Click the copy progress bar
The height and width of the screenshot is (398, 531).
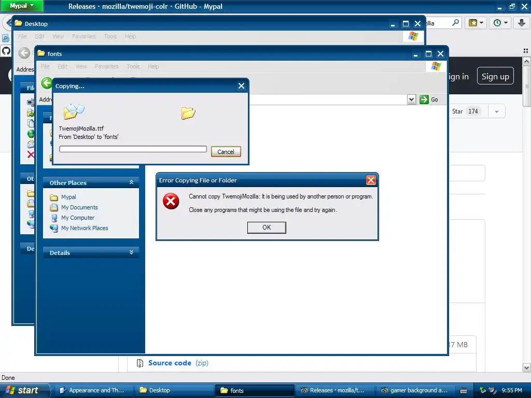tap(133, 149)
